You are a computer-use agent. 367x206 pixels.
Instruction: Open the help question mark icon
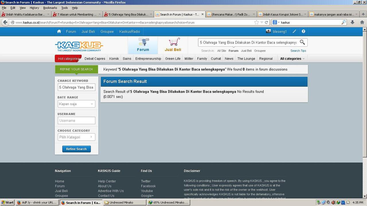pyautogui.click(x=303, y=31)
